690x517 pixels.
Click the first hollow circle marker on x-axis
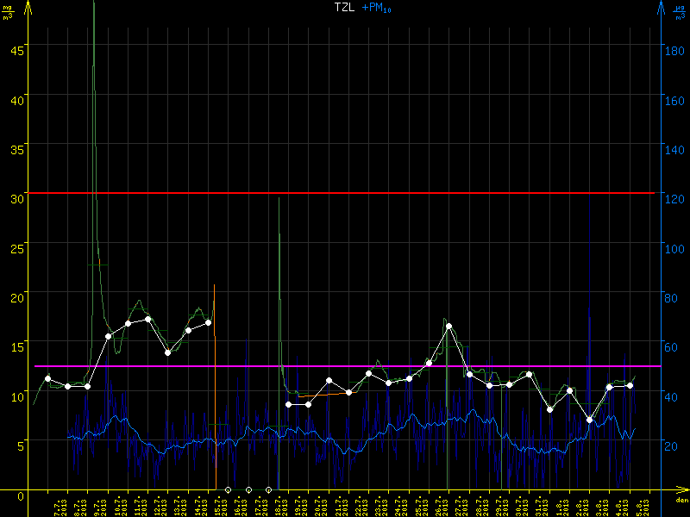[229, 489]
